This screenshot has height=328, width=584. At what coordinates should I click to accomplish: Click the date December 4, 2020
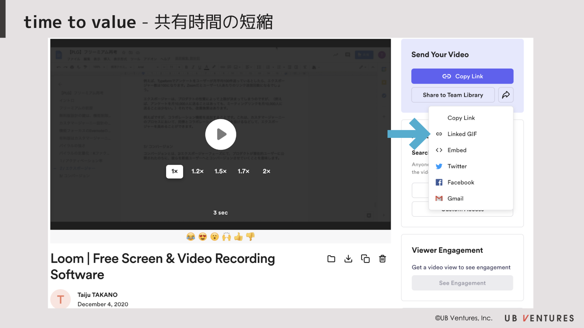103,304
